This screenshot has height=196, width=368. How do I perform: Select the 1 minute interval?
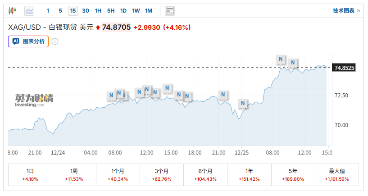[48, 10]
